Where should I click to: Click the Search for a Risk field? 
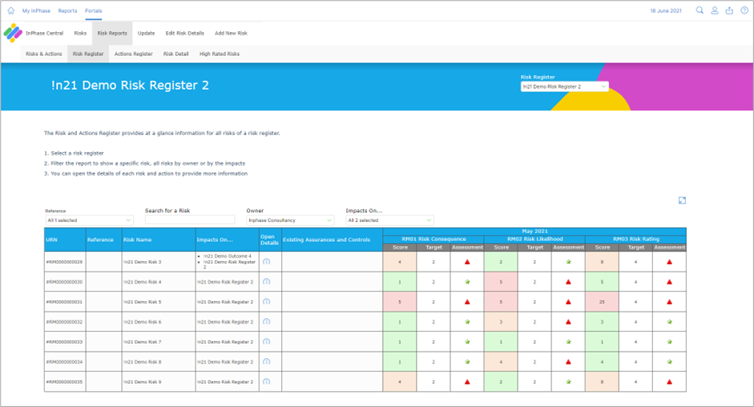click(190, 220)
